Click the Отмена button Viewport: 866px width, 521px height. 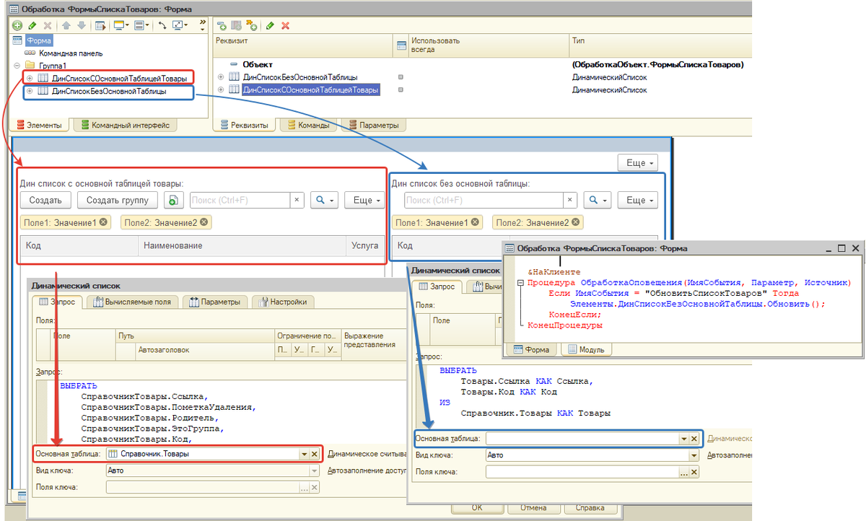[x=533, y=507]
